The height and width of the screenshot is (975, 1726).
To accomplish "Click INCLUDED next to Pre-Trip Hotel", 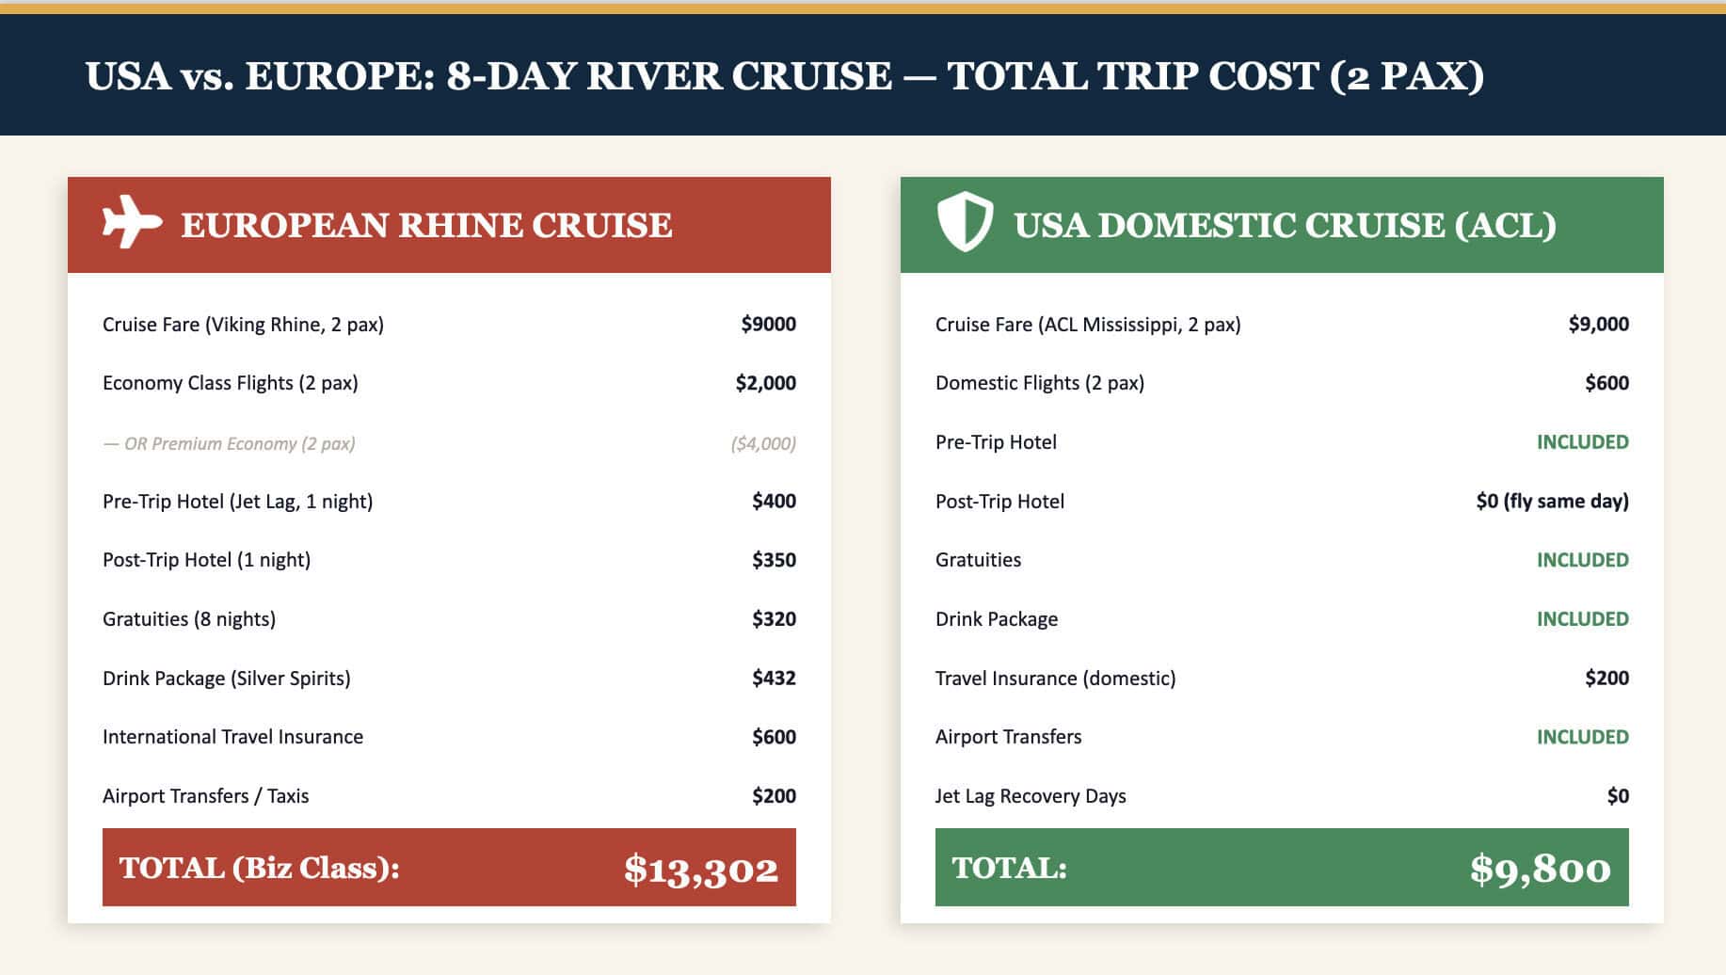I will [1582, 442].
